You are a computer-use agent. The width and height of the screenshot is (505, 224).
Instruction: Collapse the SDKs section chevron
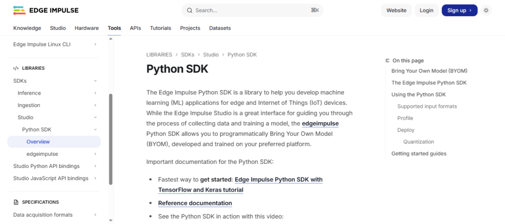tap(95, 81)
